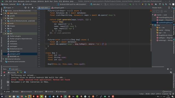
Task: Open DevTools blue icon in Run panel
Action: tap(25, 72)
